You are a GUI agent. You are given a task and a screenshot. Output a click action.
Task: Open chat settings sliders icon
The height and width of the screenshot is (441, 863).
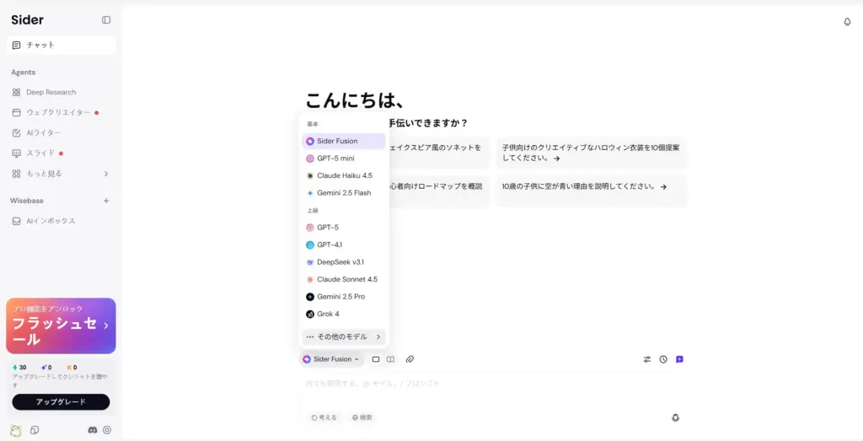click(x=647, y=359)
